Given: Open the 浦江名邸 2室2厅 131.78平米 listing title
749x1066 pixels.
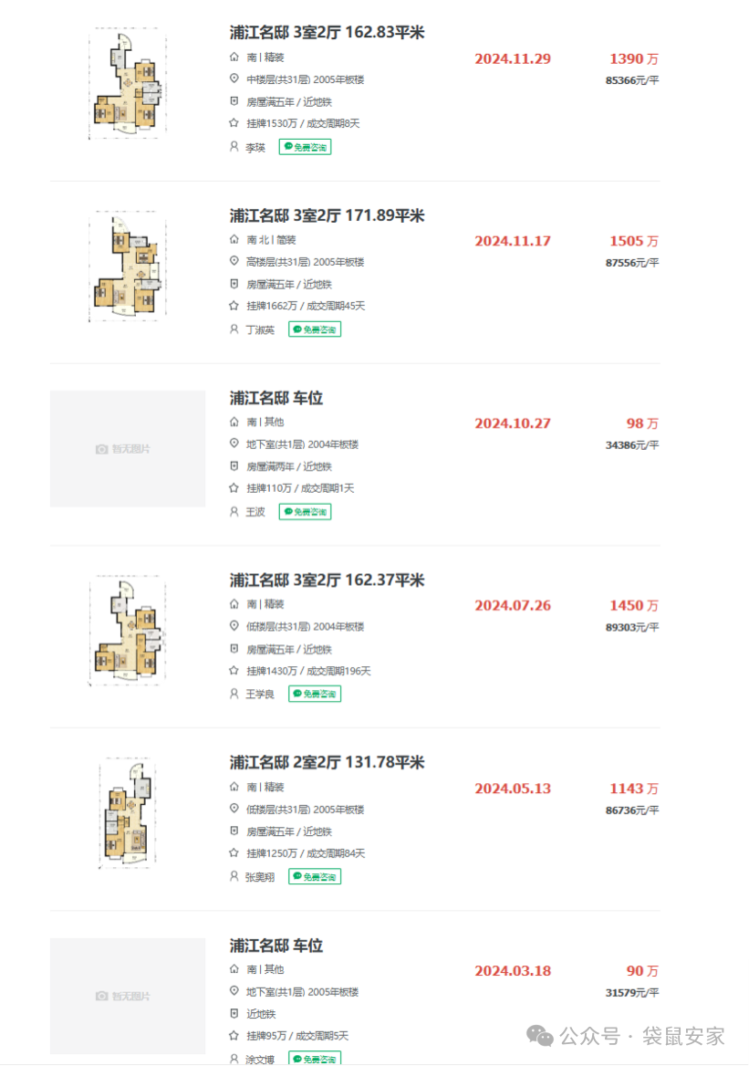Looking at the screenshot, I should [327, 763].
